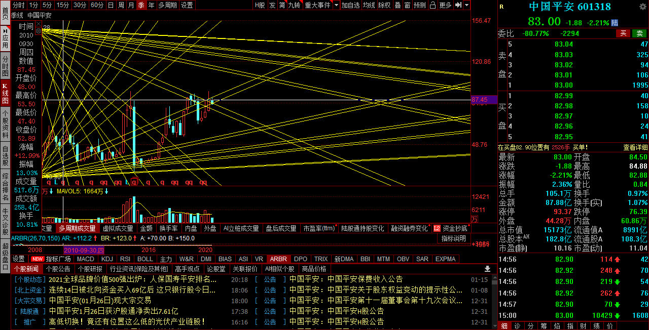The height and width of the screenshot is (330, 649).
Task: Switch to 60分 period
Action: click(x=97, y=5)
